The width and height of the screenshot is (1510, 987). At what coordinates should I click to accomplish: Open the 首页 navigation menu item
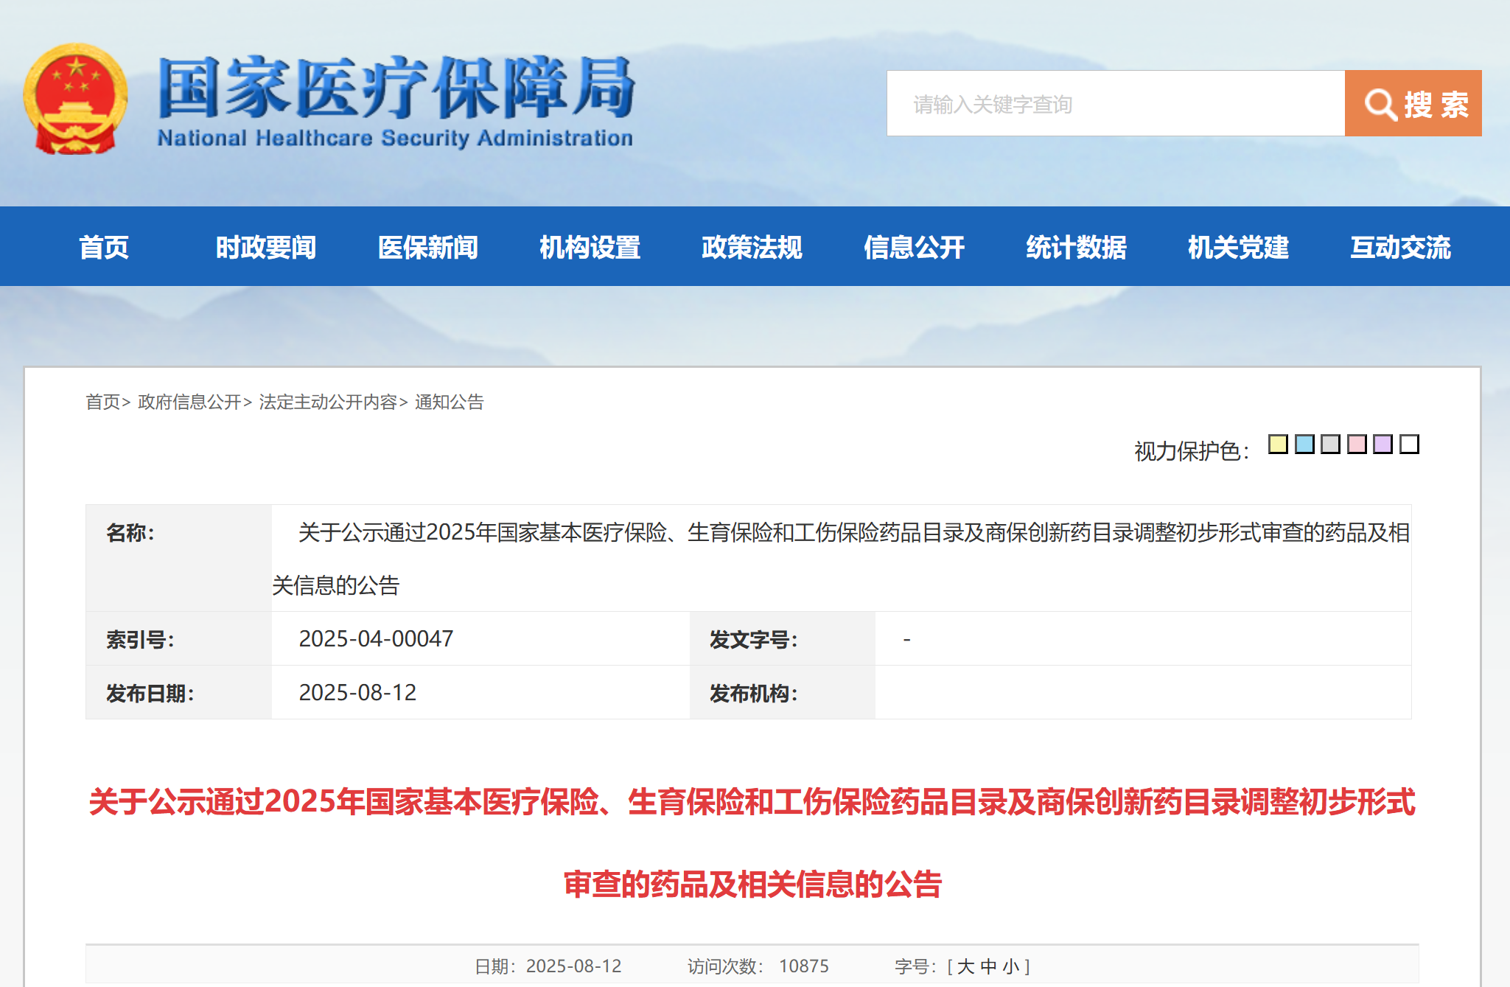coord(103,247)
